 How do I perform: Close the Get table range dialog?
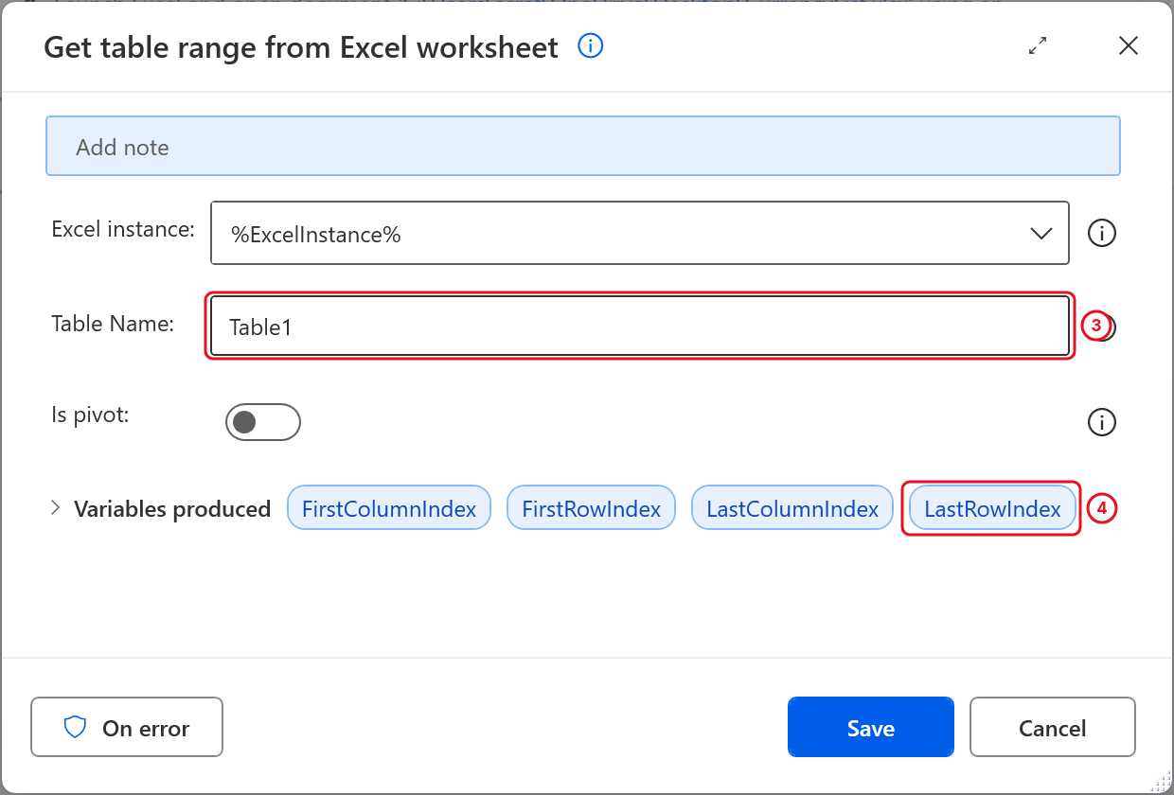point(1128,45)
